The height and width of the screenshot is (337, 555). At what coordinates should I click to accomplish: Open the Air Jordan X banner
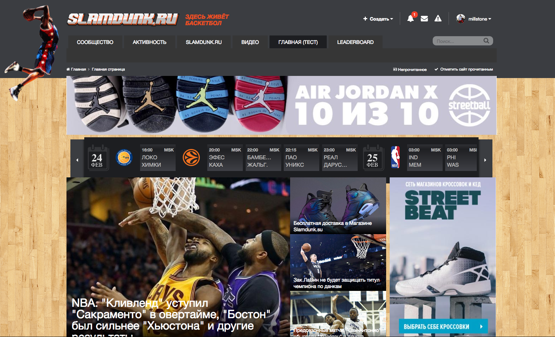click(x=281, y=105)
